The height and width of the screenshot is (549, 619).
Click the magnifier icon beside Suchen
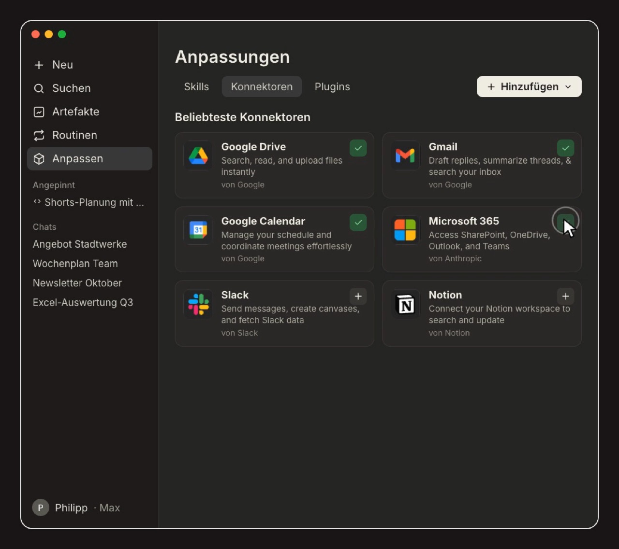39,88
